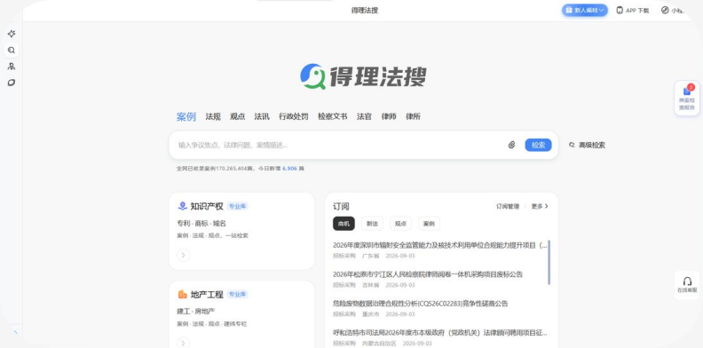703x348 pixels.
Task: Open 订阅管理 link
Action: point(508,206)
